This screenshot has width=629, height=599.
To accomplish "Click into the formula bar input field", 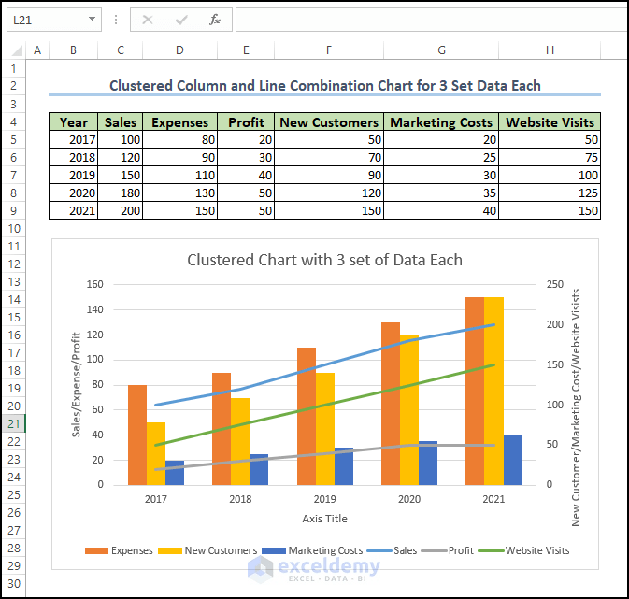I will pyautogui.click(x=432, y=20).
